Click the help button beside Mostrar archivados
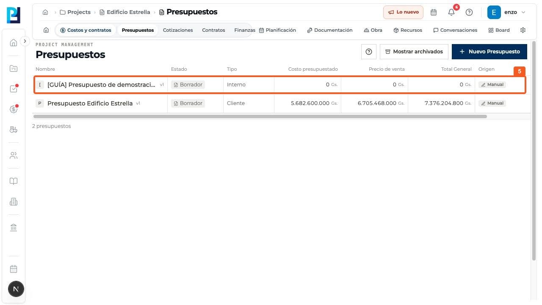The image size is (542, 305). click(x=369, y=52)
